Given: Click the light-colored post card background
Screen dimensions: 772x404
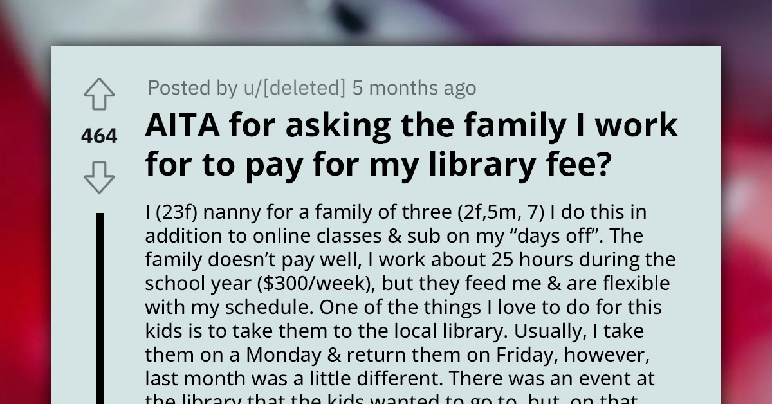Looking at the screenshot, I should tap(675, 71).
